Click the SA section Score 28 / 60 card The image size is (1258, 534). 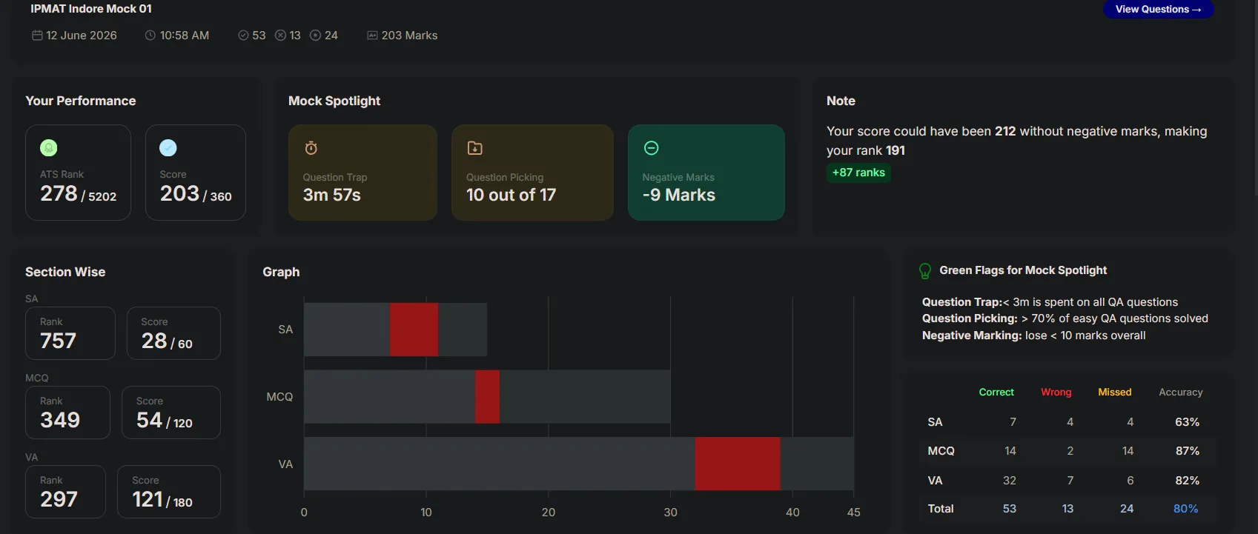(173, 333)
